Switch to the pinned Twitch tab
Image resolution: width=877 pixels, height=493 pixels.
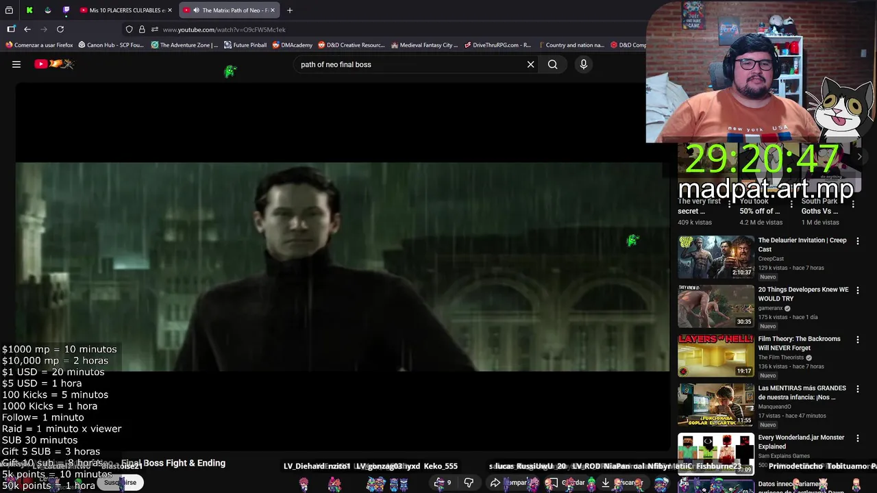pos(66,10)
